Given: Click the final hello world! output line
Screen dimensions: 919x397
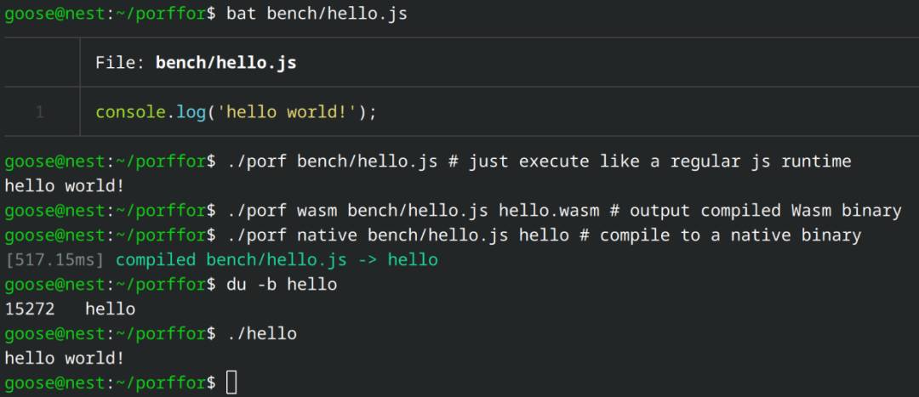Looking at the screenshot, I should 65,359.
